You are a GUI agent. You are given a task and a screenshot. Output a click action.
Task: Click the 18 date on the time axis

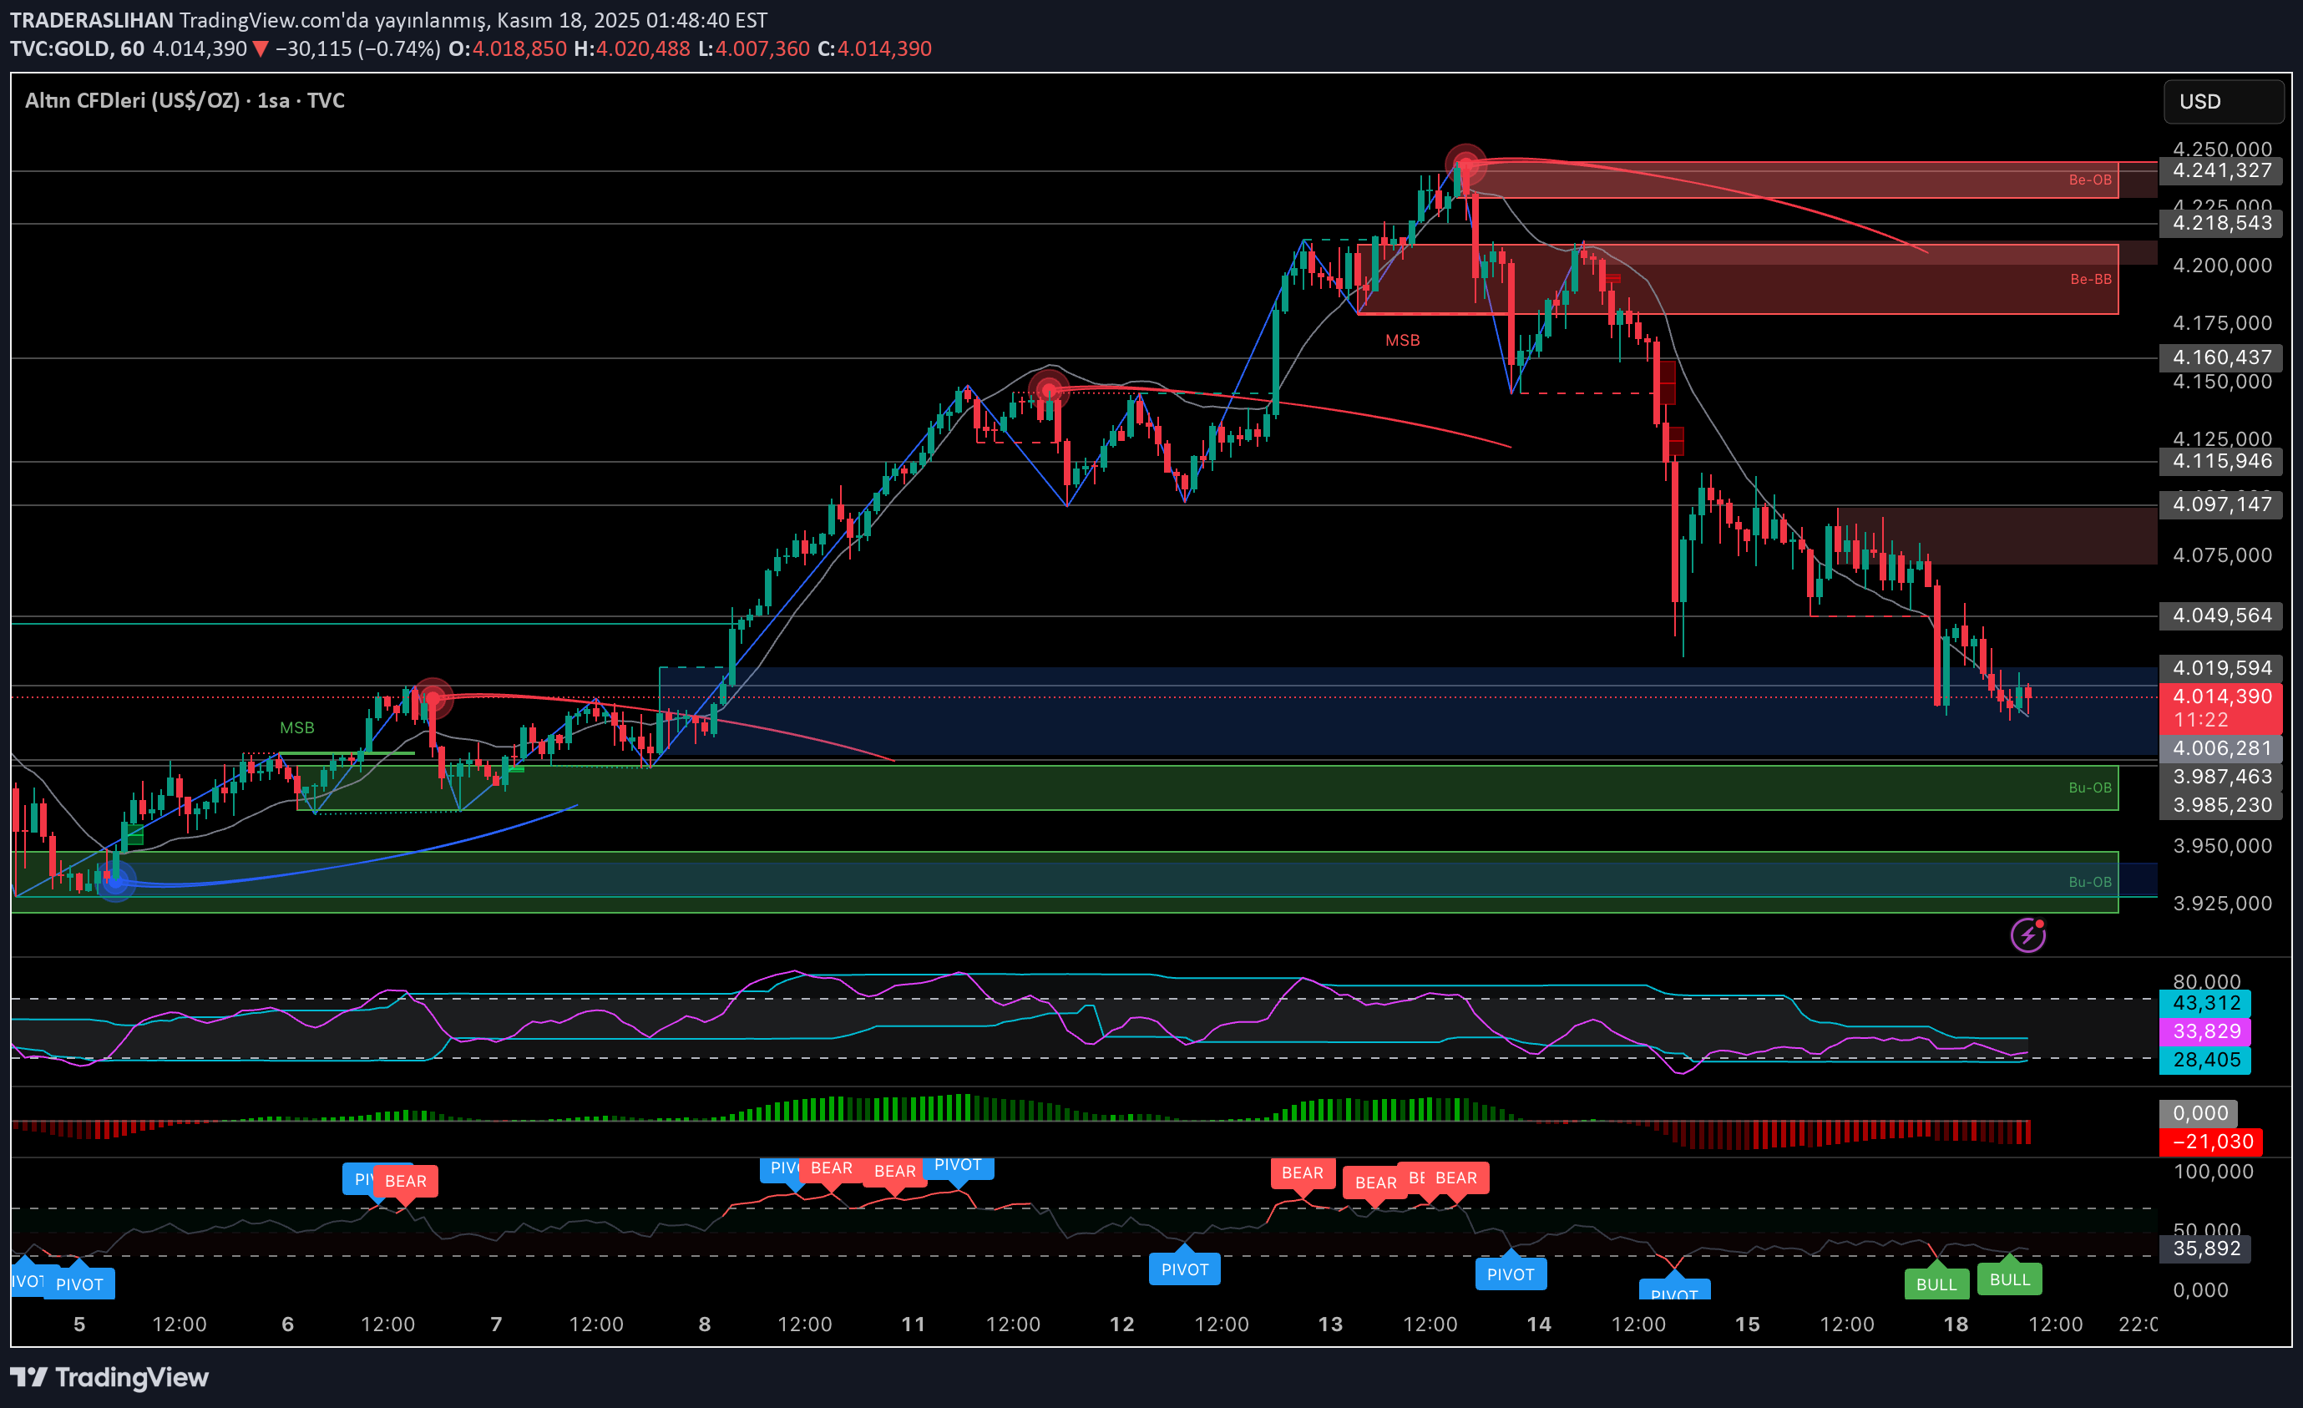(1956, 1324)
